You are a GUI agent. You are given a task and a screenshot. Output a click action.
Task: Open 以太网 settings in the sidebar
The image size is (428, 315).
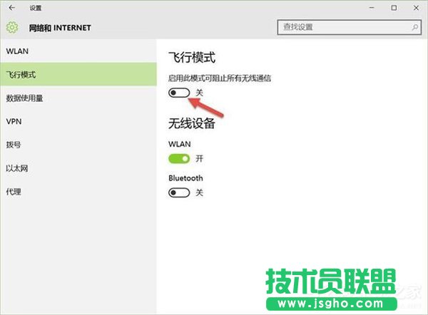point(17,168)
